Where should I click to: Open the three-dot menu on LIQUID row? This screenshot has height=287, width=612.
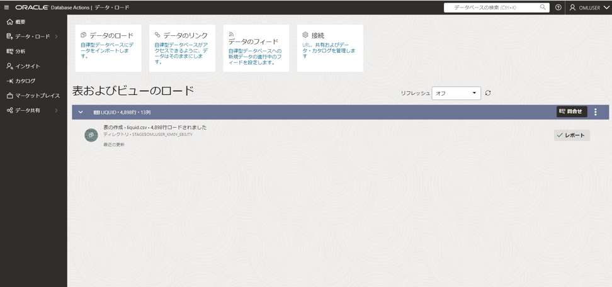click(x=596, y=112)
